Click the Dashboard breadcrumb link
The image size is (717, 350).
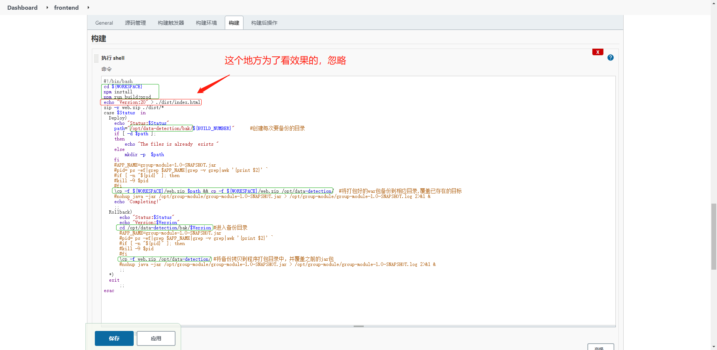point(22,7)
